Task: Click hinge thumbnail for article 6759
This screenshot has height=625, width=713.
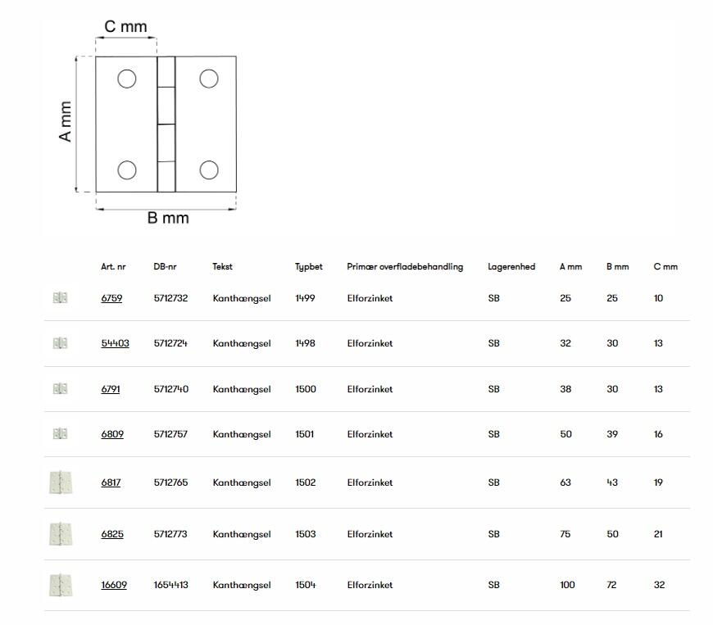Action: click(x=60, y=298)
